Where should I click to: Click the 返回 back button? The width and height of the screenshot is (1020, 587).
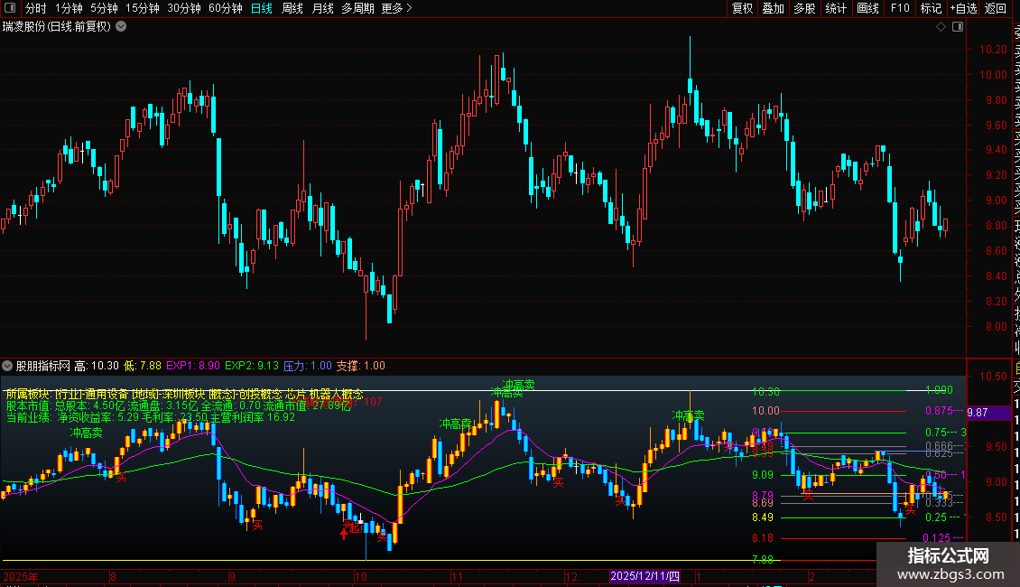pyautogui.click(x=996, y=8)
